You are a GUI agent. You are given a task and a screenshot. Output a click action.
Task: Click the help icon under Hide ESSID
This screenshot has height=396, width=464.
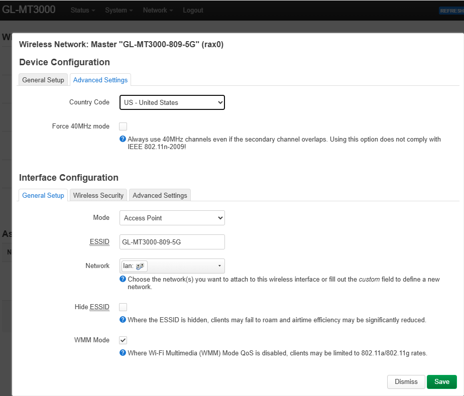tap(123, 320)
